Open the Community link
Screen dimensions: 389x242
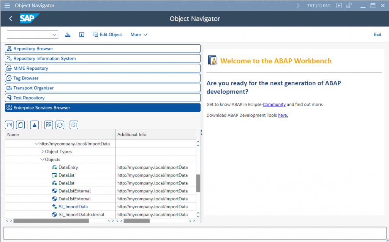[274, 105]
